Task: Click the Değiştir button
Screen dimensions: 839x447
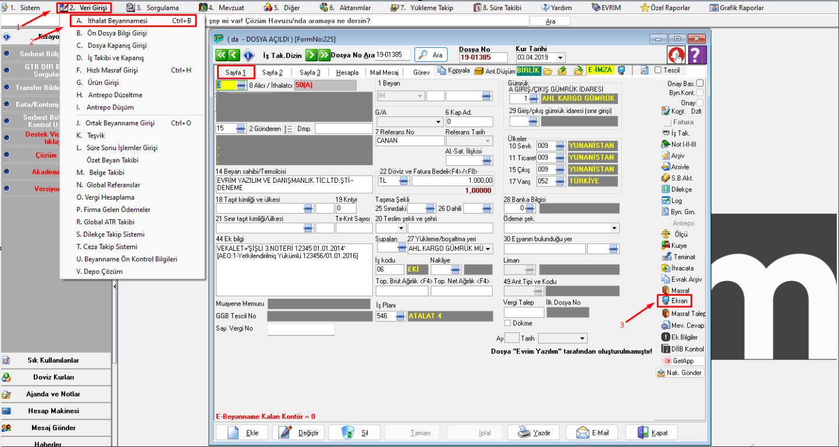Action: pos(298,432)
